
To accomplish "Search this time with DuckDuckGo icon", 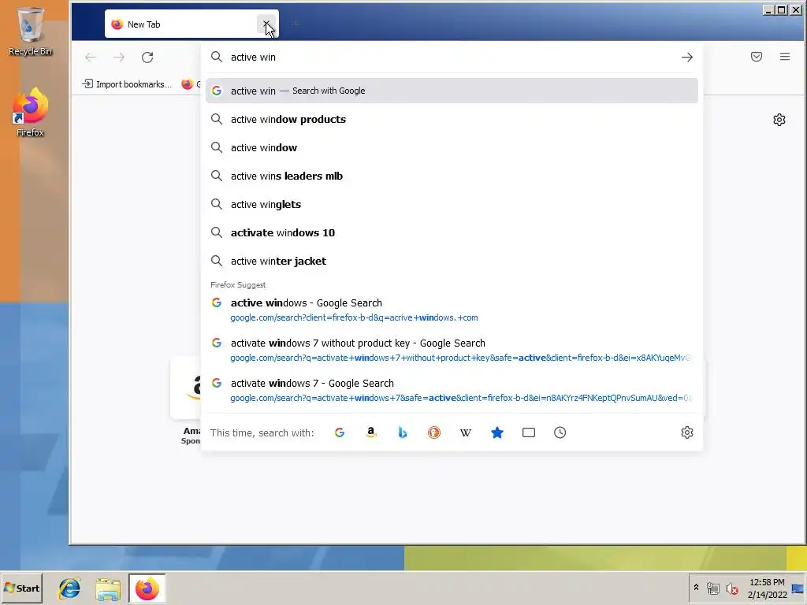I will coord(434,432).
